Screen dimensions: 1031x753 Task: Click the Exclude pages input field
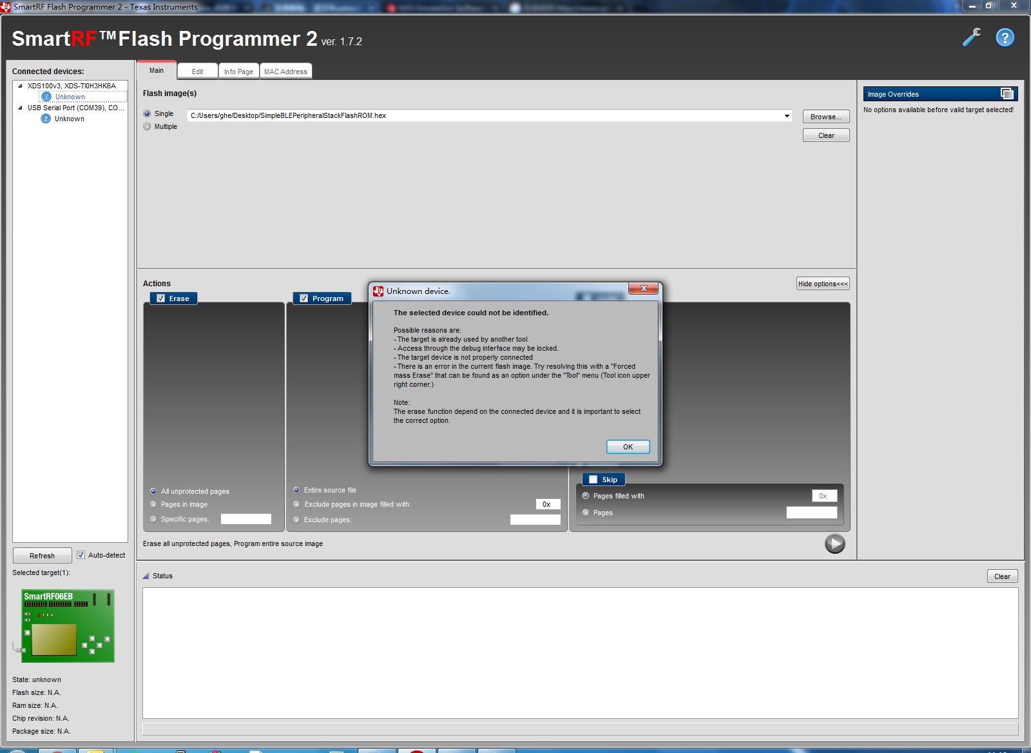point(535,520)
